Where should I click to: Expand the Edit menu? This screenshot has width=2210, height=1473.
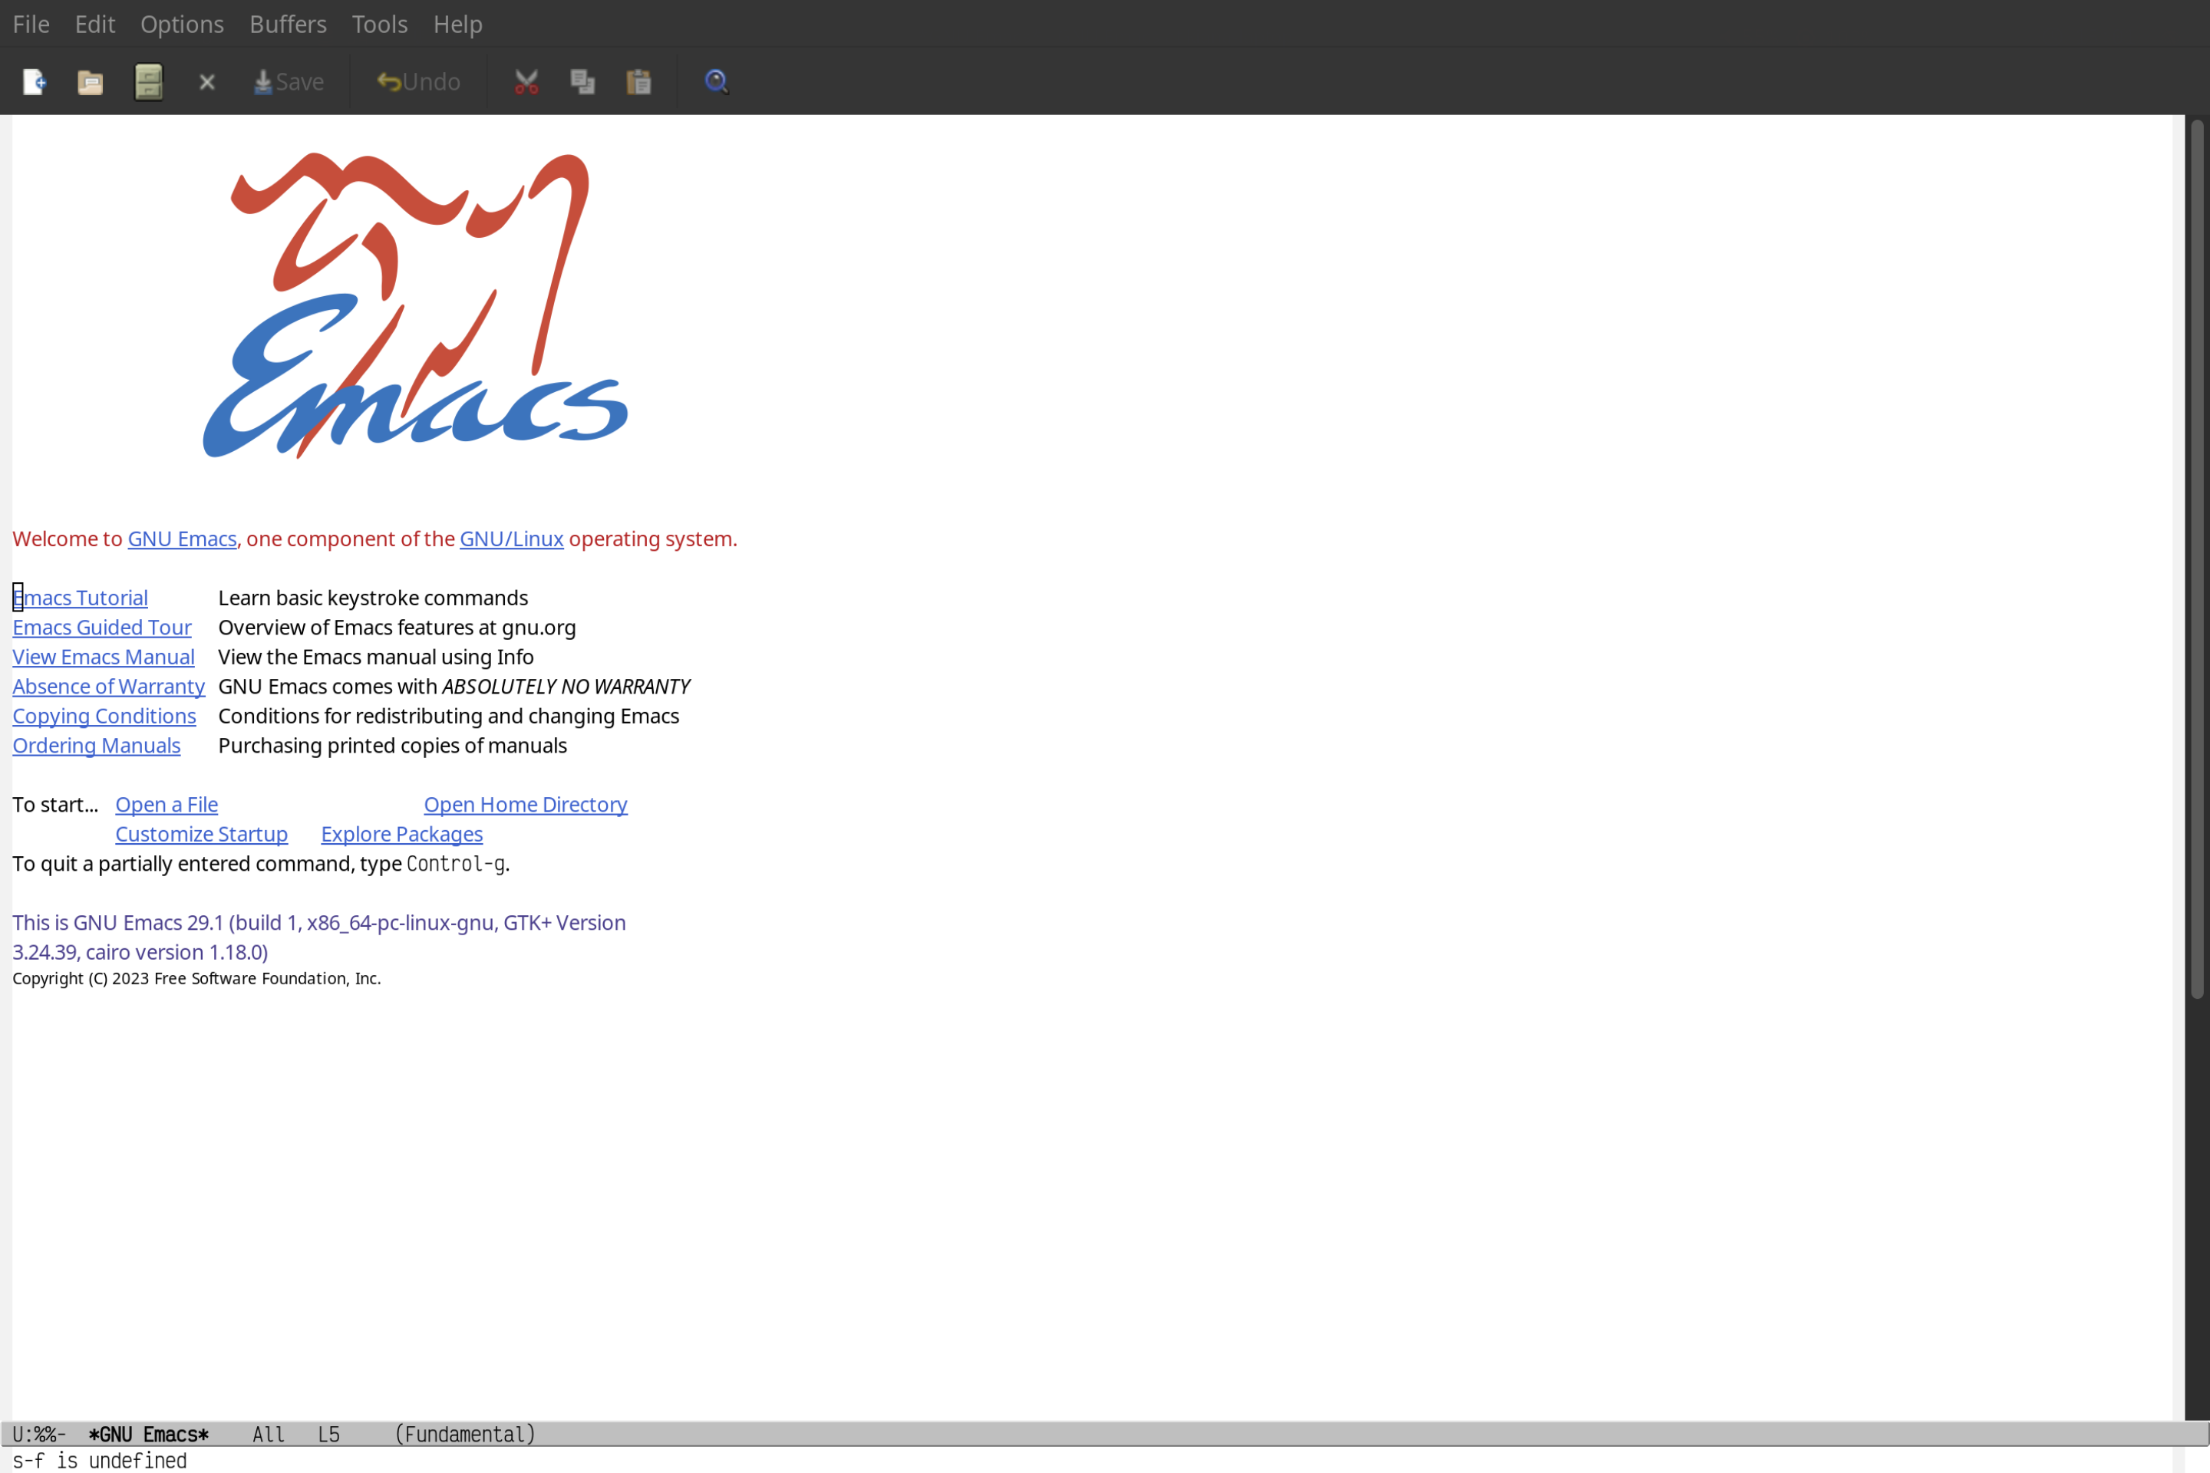[x=94, y=23]
